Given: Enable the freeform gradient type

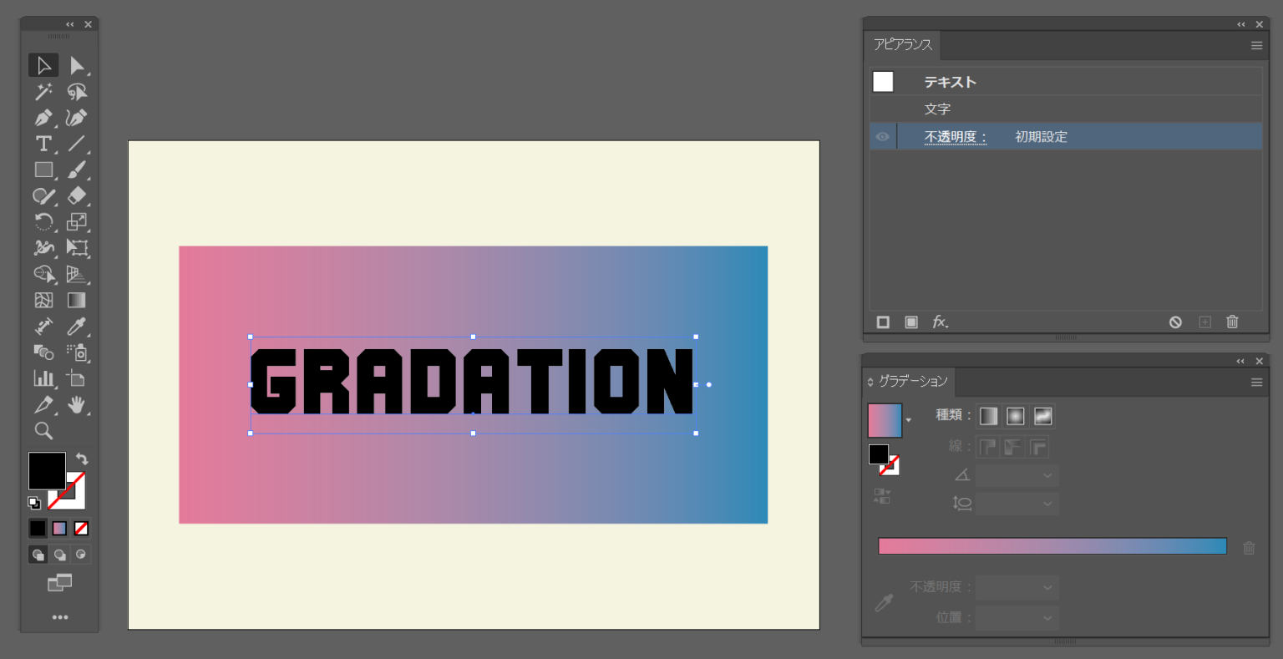Looking at the screenshot, I should tap(1042, 416).
